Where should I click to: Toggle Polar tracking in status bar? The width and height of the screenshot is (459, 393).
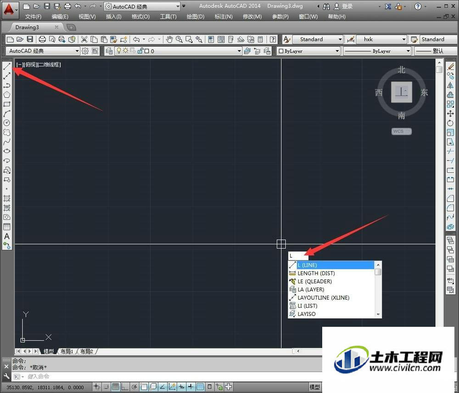coord(134,387)
